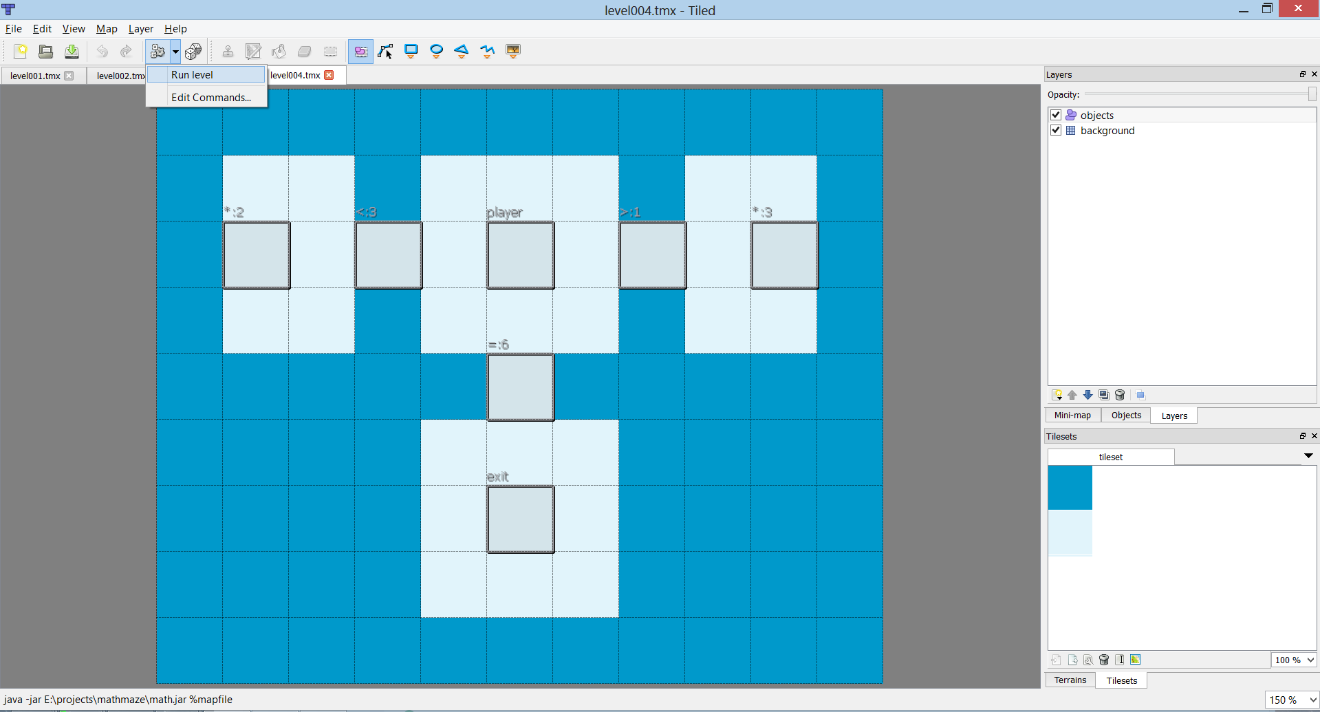This screenshot has width=1320, height=712.
Task: Toggle visibility checkbox of background layer
Action: [1056, 130]
